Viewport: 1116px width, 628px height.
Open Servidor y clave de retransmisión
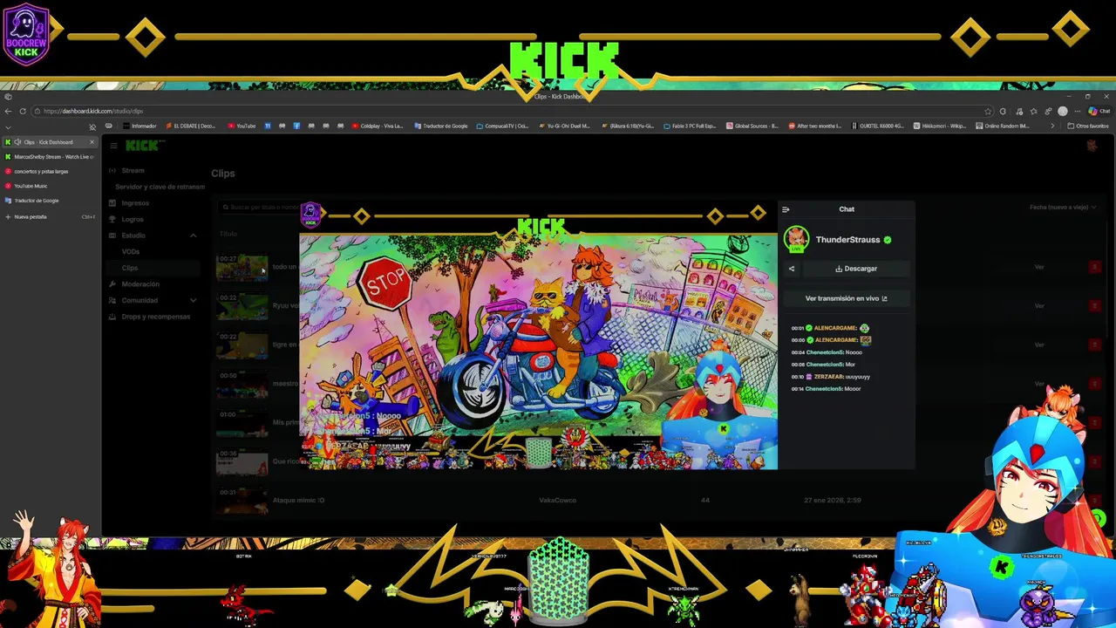[160, 187]
